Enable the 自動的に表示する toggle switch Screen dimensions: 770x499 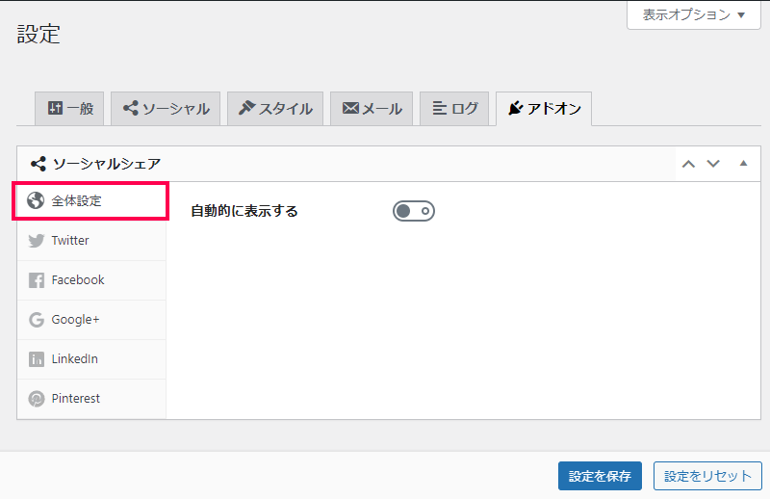pos(414,211)
